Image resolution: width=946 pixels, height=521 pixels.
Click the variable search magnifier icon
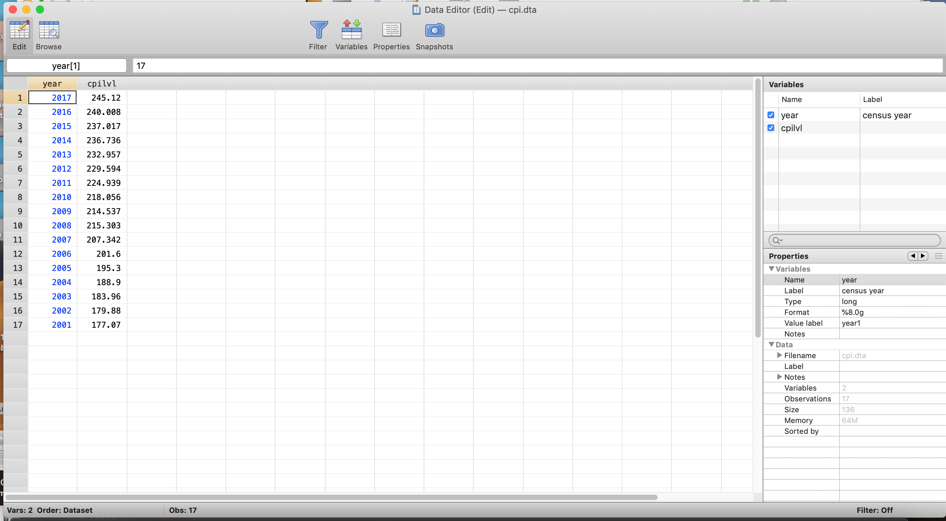pyautogui.click(x=776, y=240)
